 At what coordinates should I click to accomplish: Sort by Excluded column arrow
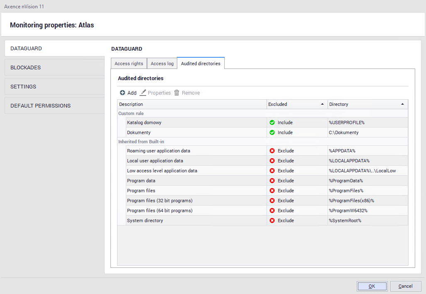[x=322, y=104]
